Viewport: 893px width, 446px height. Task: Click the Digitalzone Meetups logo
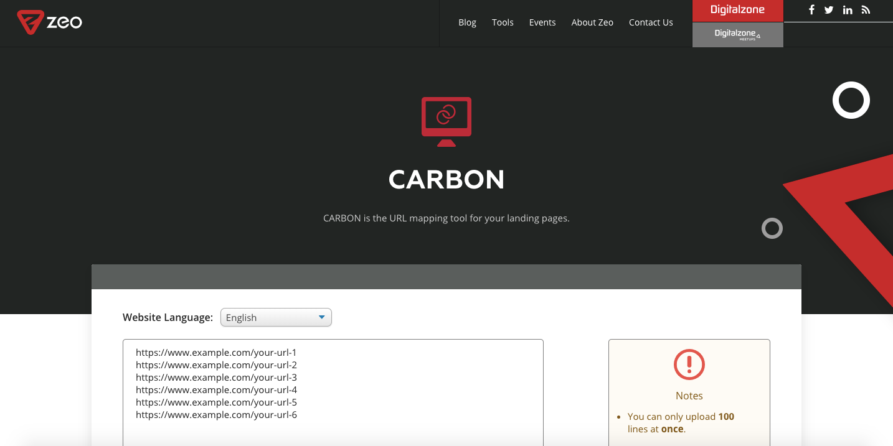(x=738, y=34)
